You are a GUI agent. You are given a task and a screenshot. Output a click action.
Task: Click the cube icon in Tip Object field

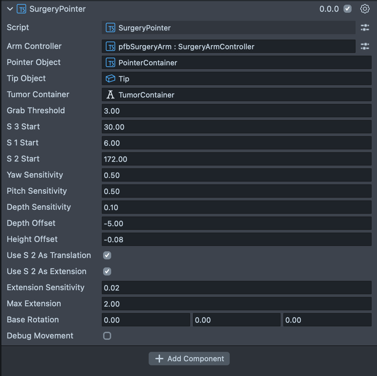coord(110,78)
